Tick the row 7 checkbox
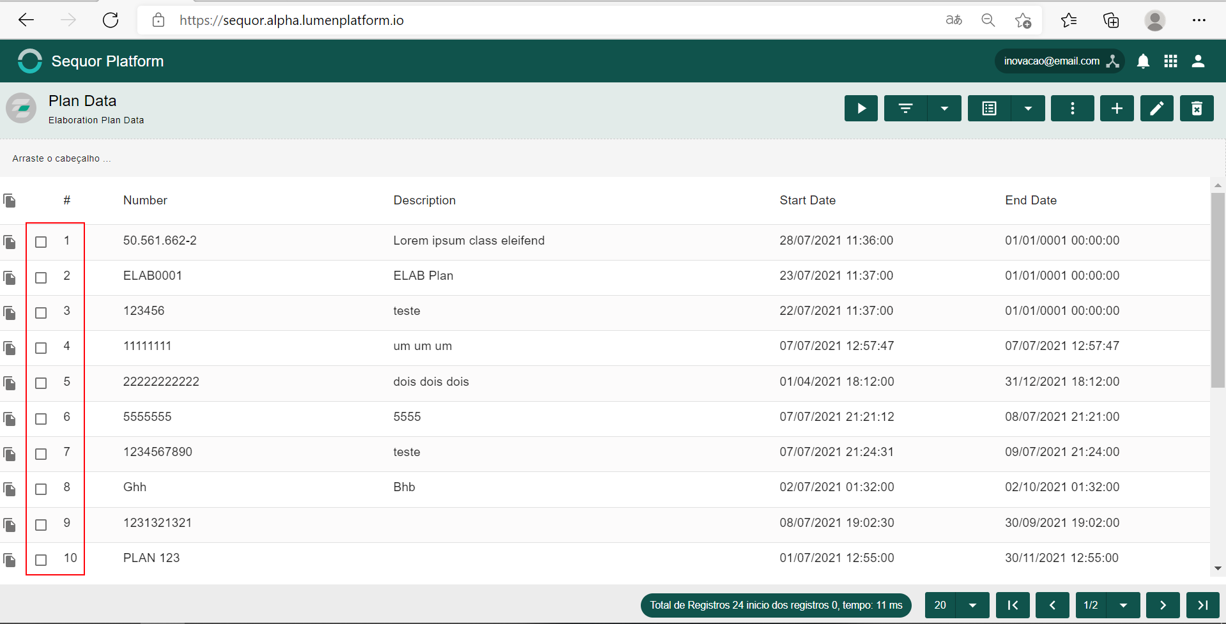Image resolution: width=1226 pixels, height=624 pixels. tap(41, 454)
